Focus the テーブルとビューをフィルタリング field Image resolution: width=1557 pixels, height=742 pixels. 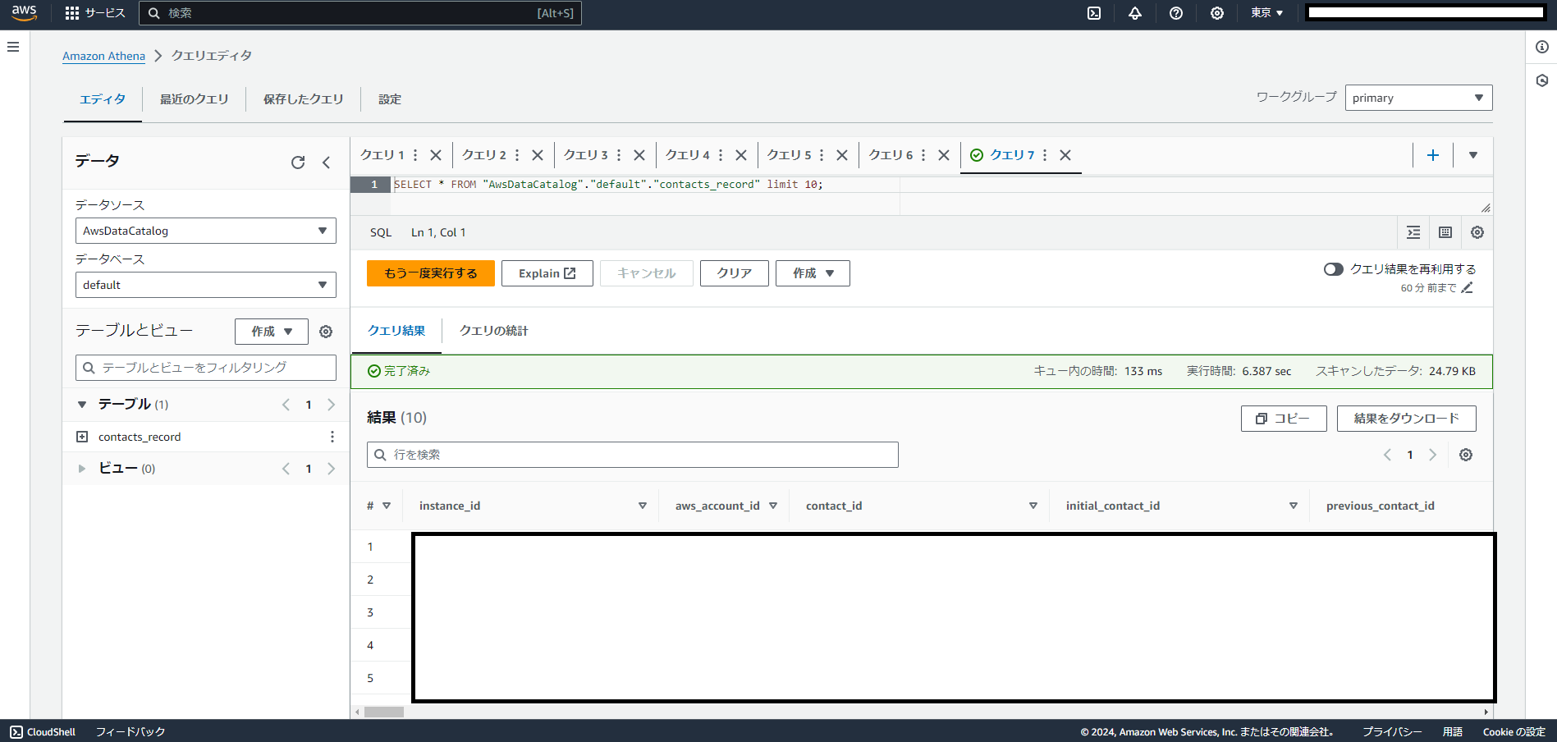pos(206,368)
